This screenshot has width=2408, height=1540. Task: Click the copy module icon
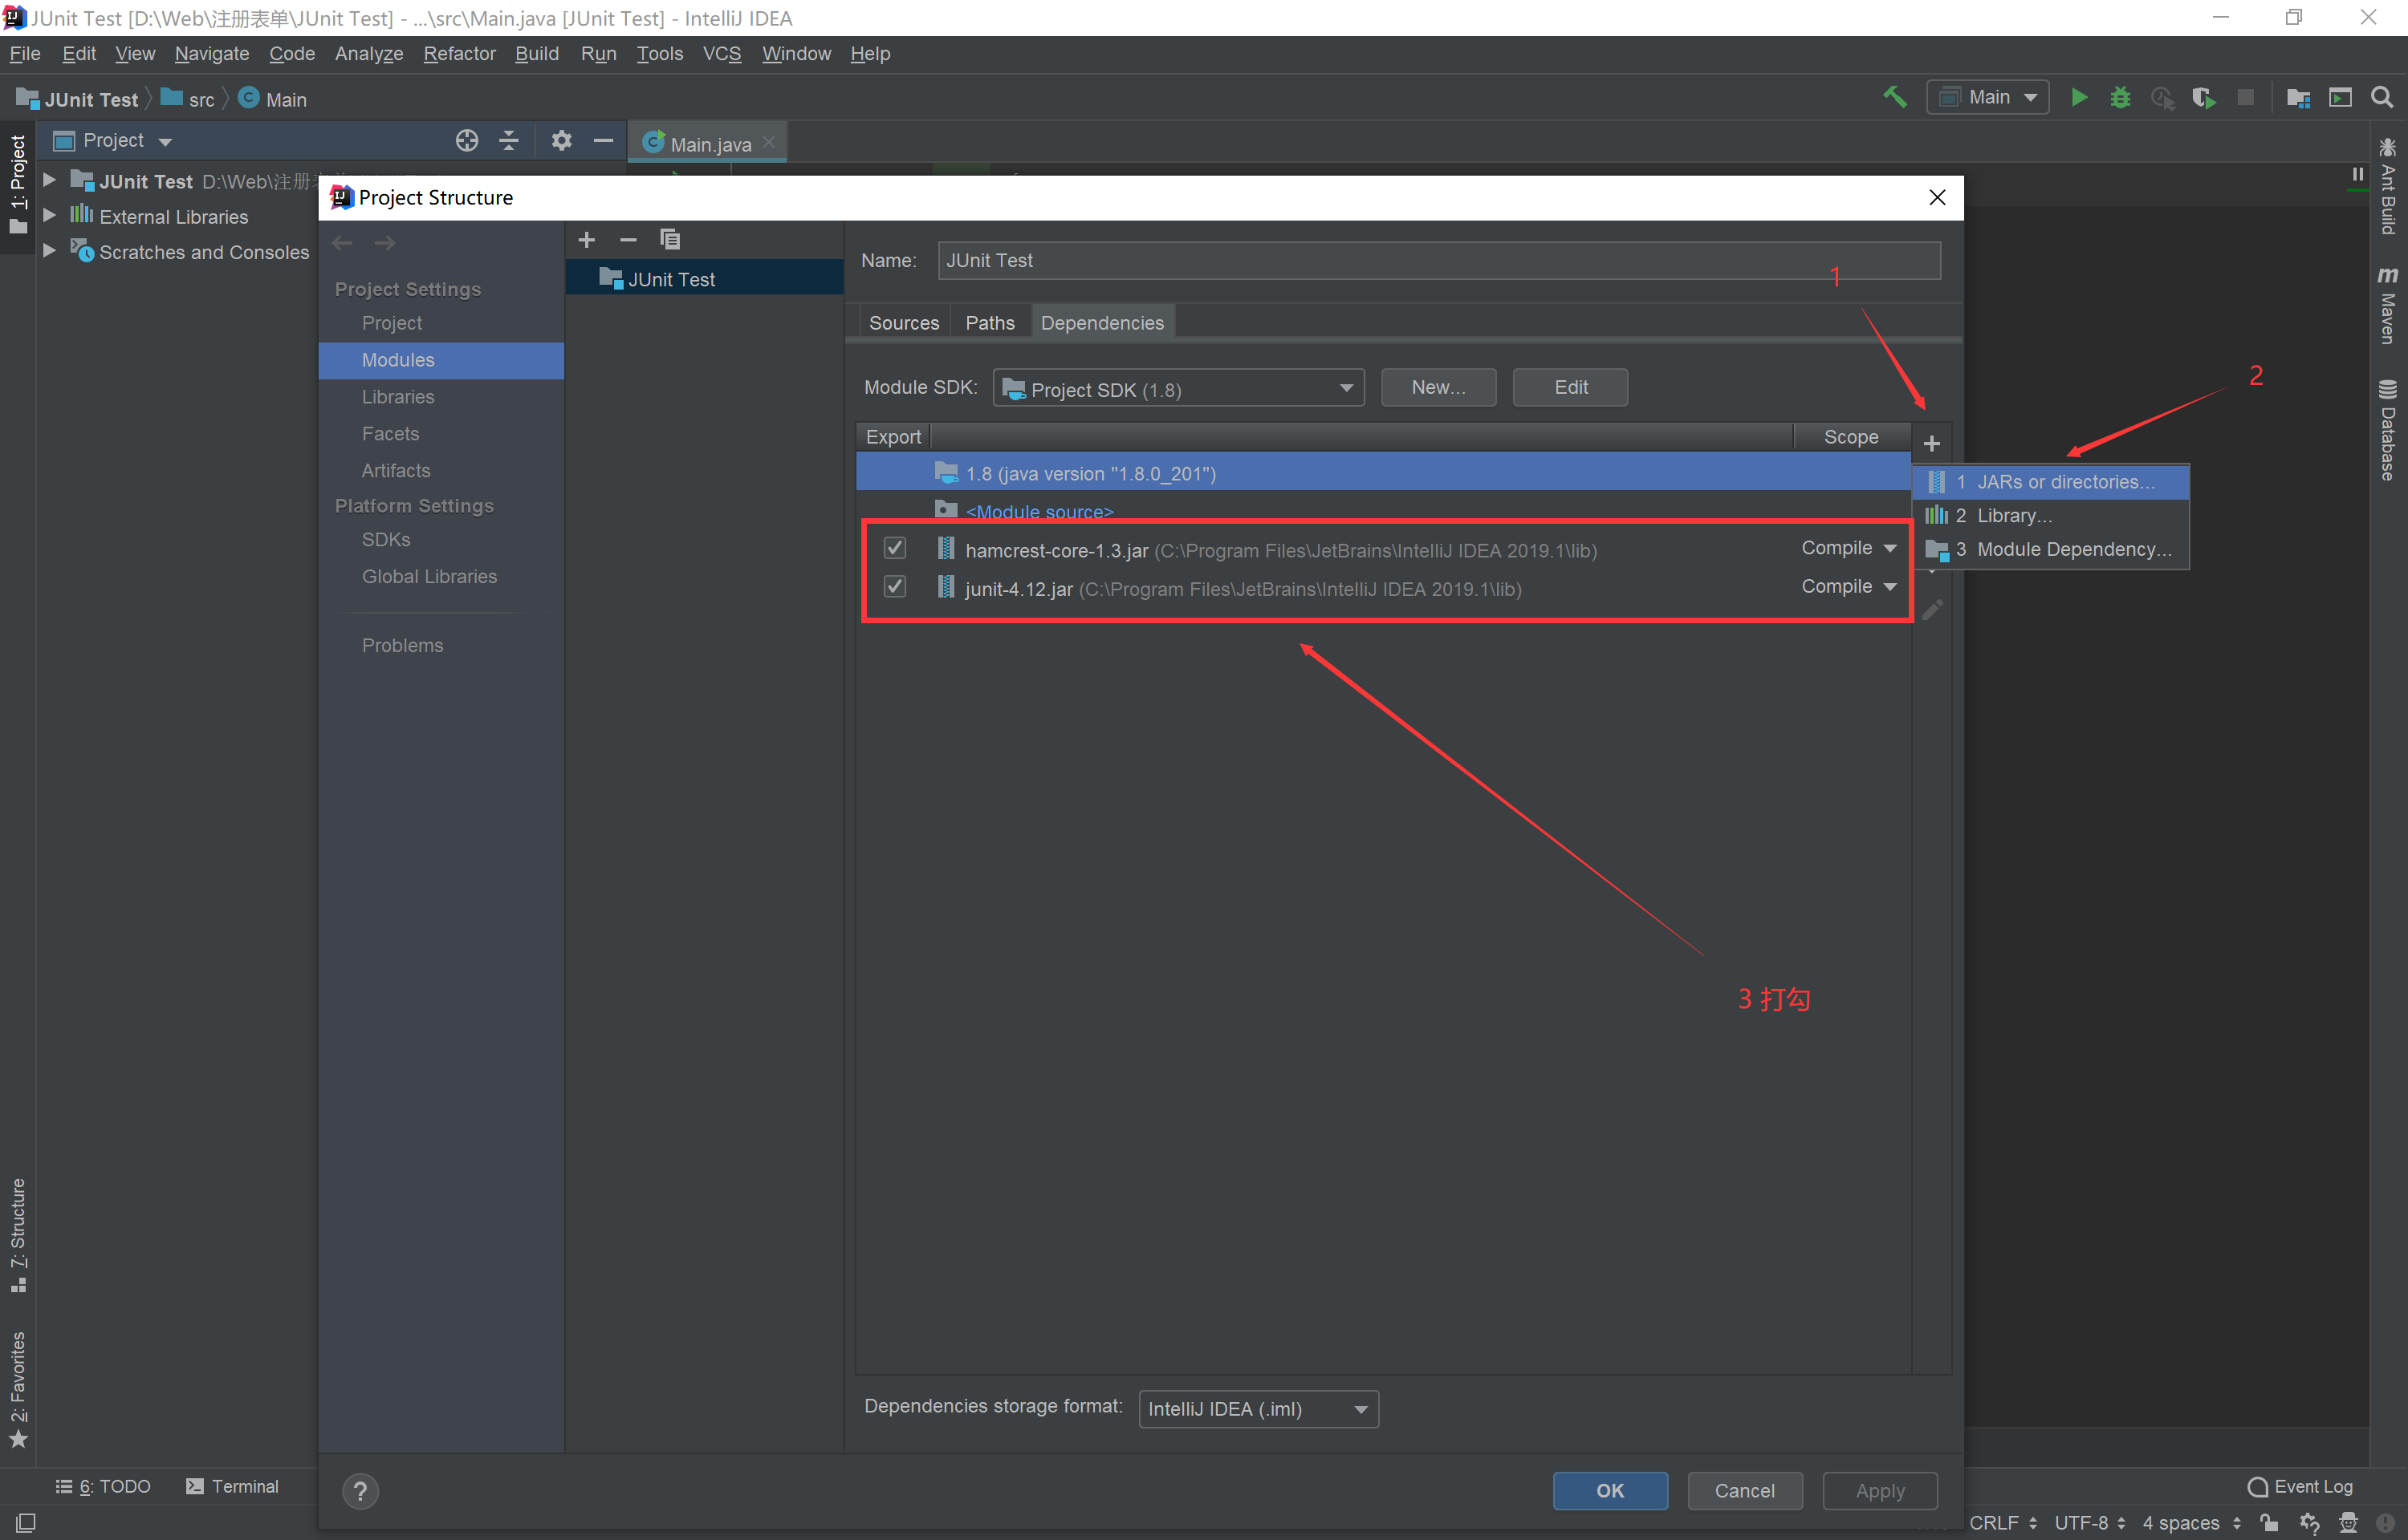pyautogui.click(x=669, y=239)
